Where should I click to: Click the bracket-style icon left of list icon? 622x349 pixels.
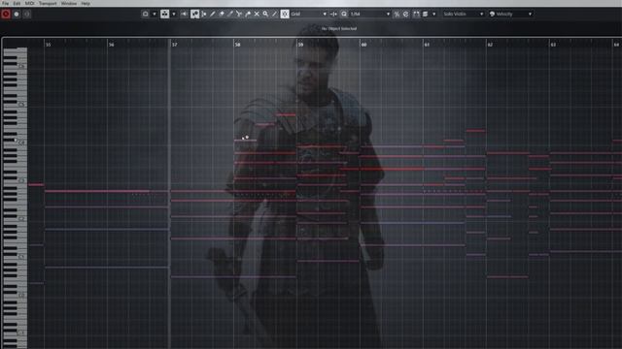[x=416, y=14]
